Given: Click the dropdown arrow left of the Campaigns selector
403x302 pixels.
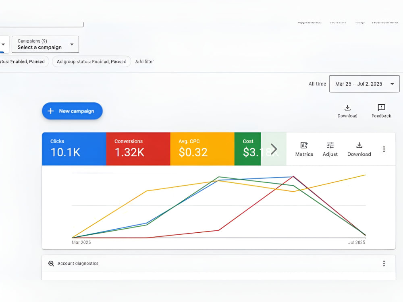Looking at the screenshot, I should [3, 44].
